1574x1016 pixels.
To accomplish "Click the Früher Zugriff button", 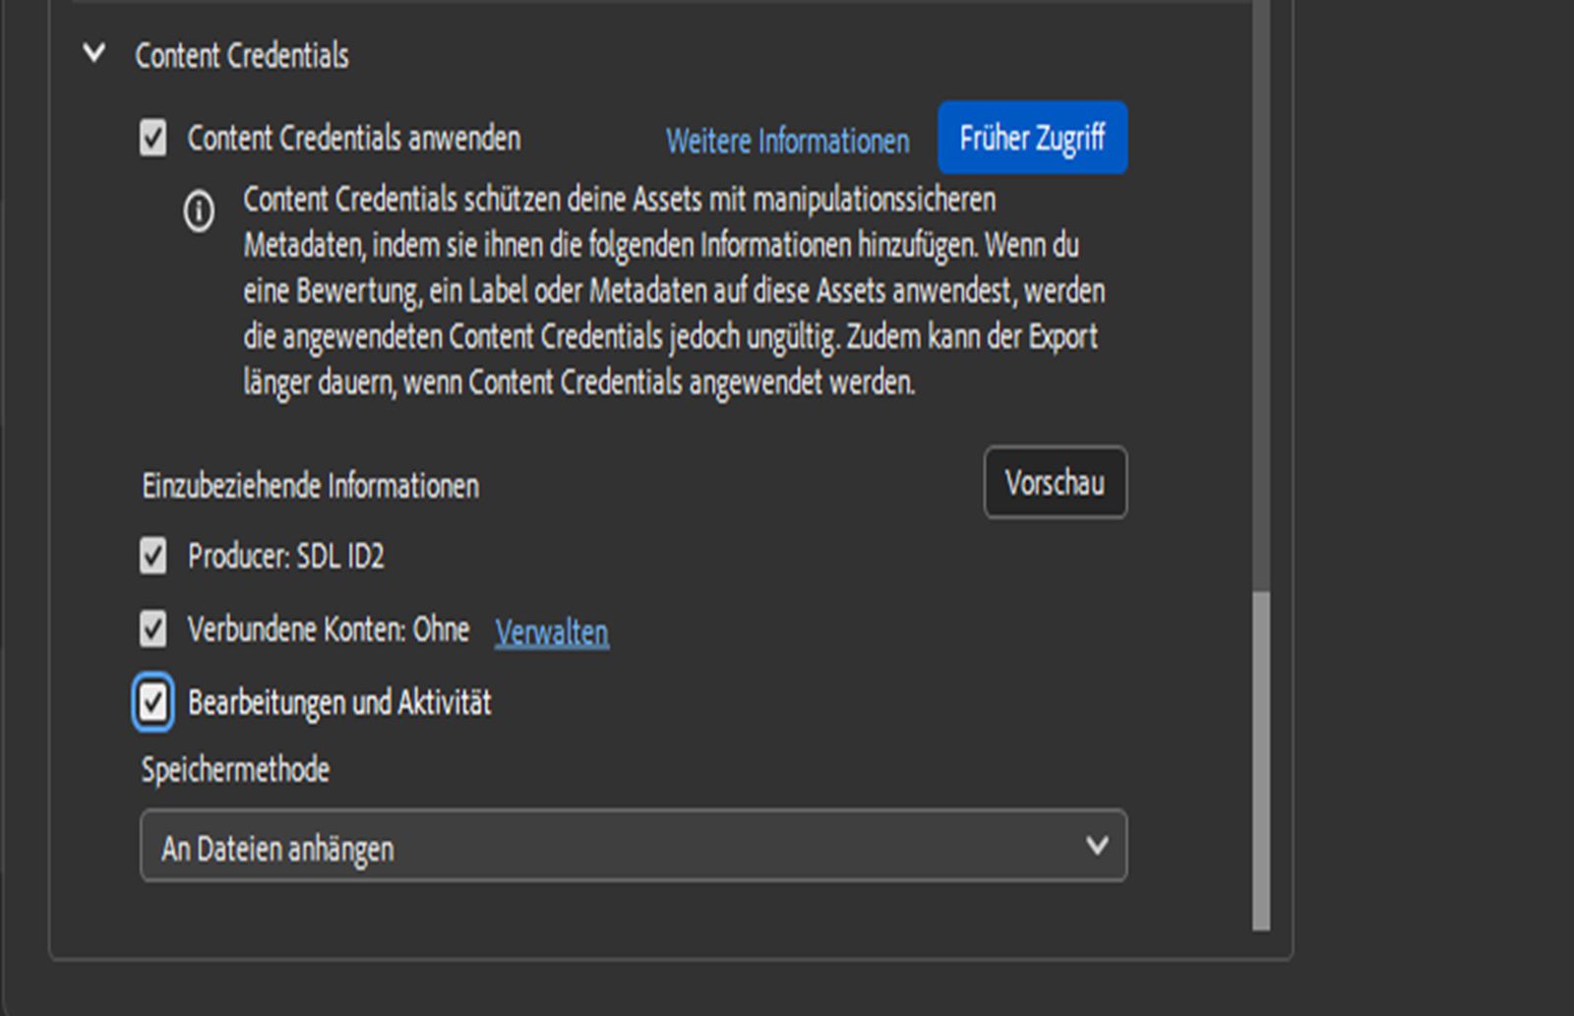I will click(x=1032, y=138).
